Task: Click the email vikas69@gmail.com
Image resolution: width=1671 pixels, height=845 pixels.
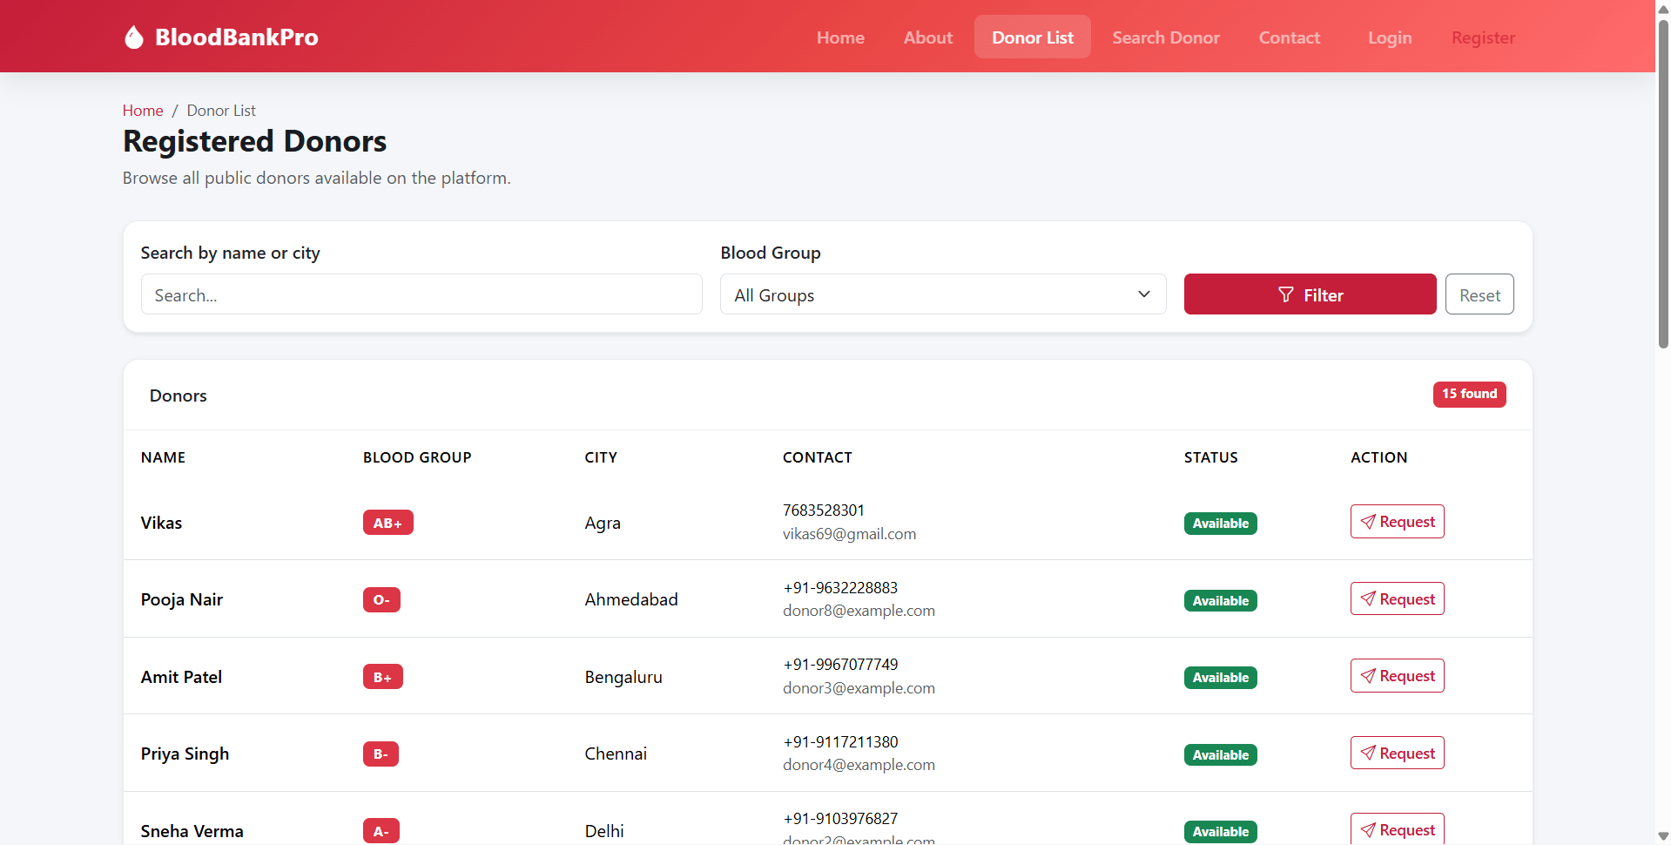Action: pyautogui.click(x=849, y=534)
